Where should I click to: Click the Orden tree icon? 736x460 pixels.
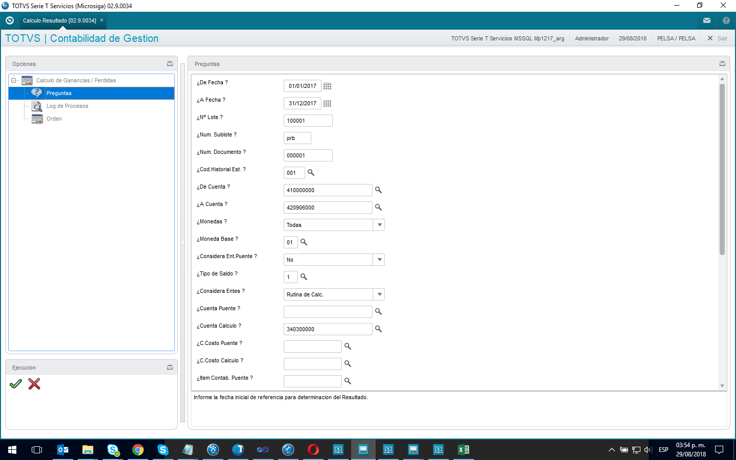pyautogui.click(x=37, y=119)
